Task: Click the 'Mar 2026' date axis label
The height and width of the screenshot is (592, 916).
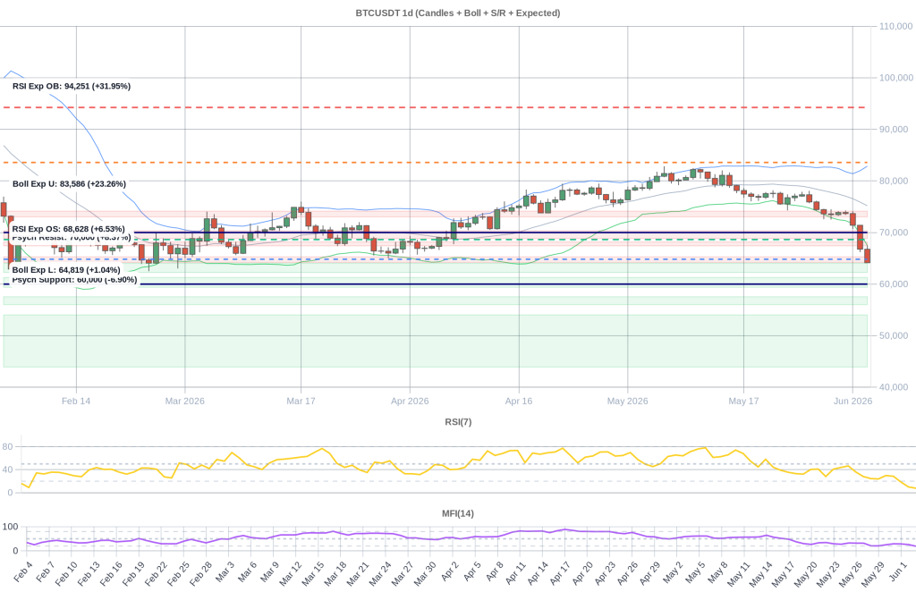Action: point(184,402)
